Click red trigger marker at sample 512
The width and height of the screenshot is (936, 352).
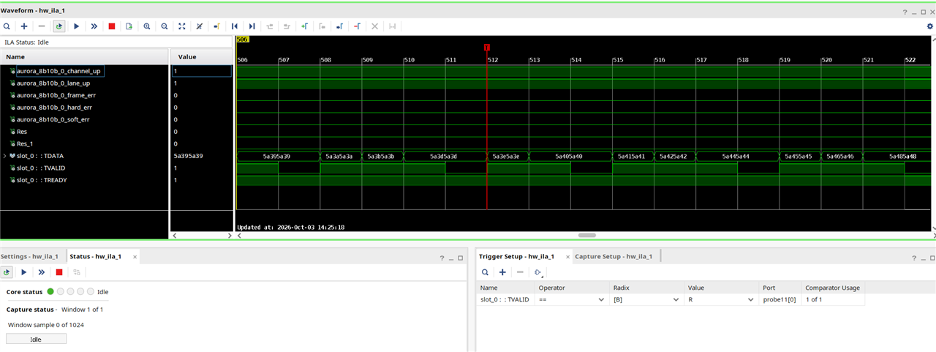coord(486,47)
